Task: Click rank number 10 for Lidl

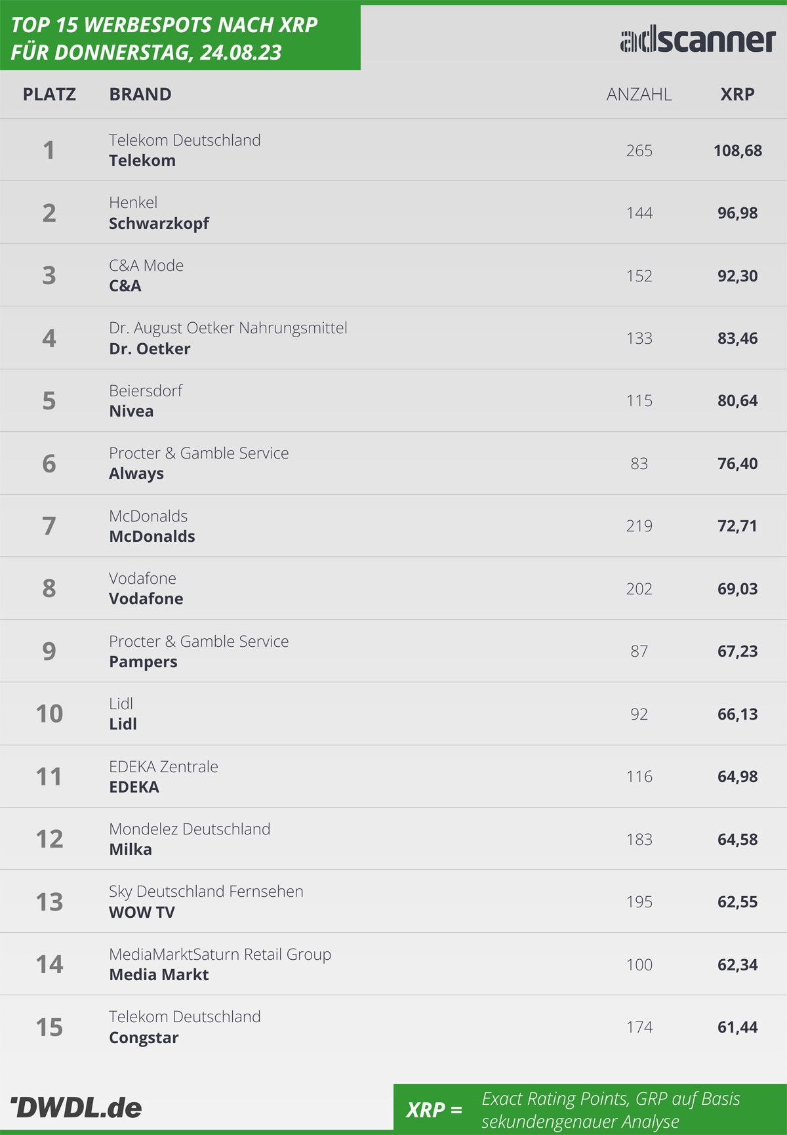Action: [49, 714]
